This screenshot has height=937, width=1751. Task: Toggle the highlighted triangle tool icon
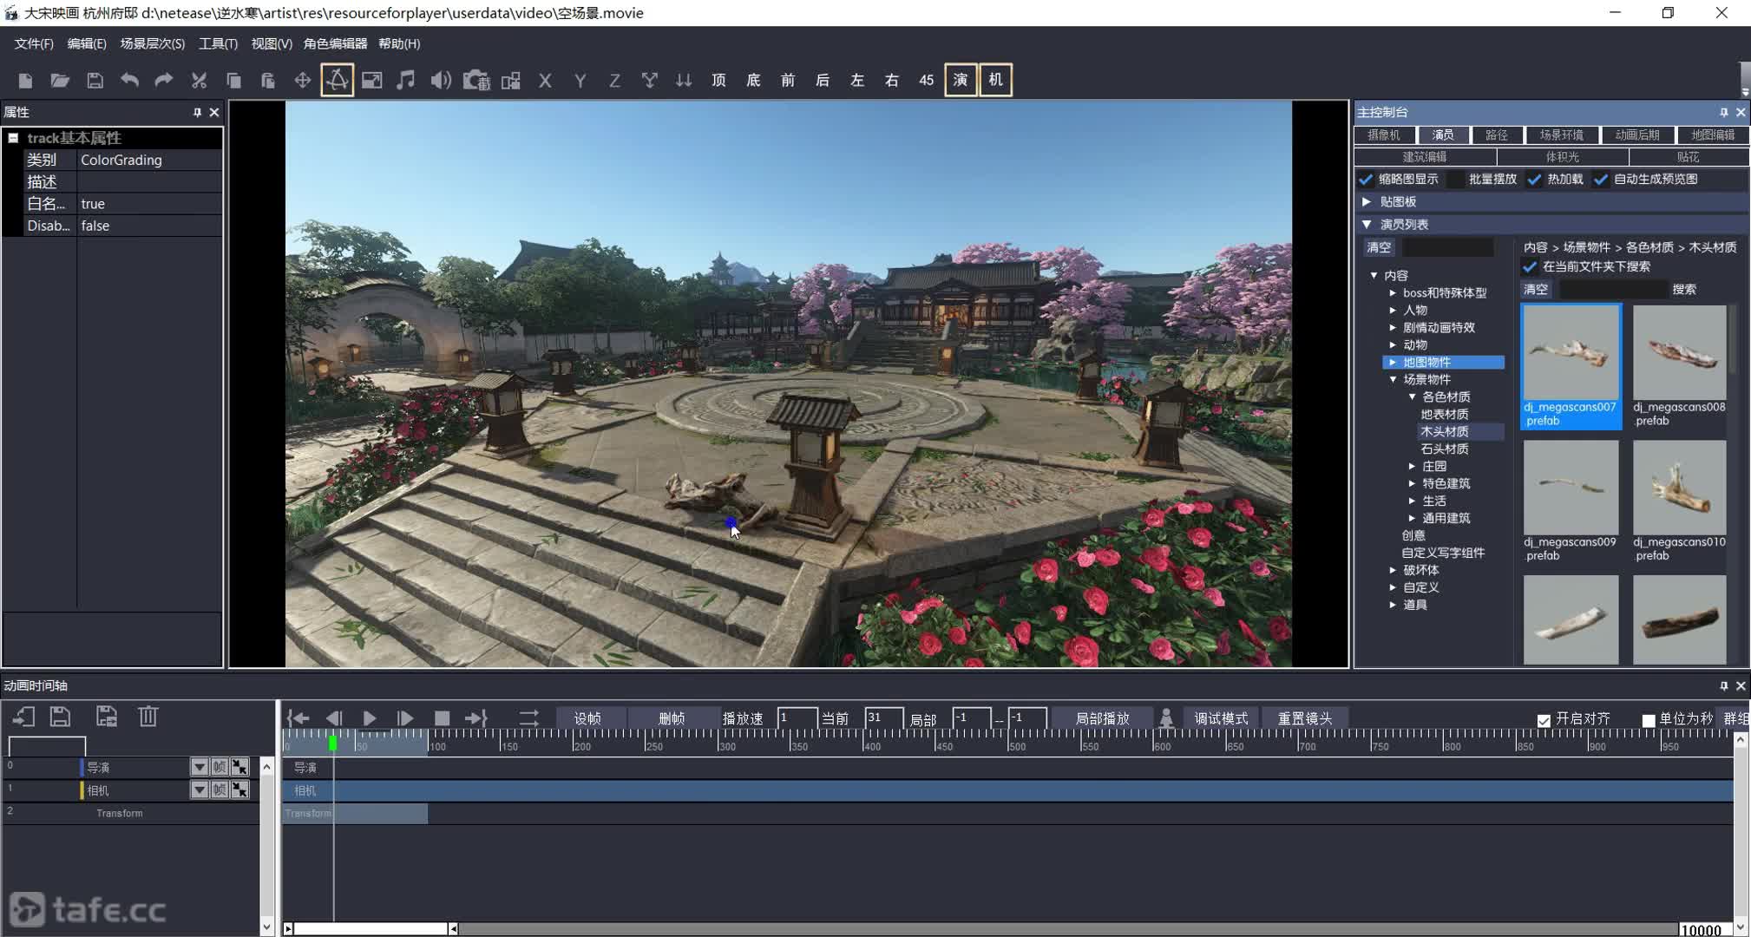(337, 80)
